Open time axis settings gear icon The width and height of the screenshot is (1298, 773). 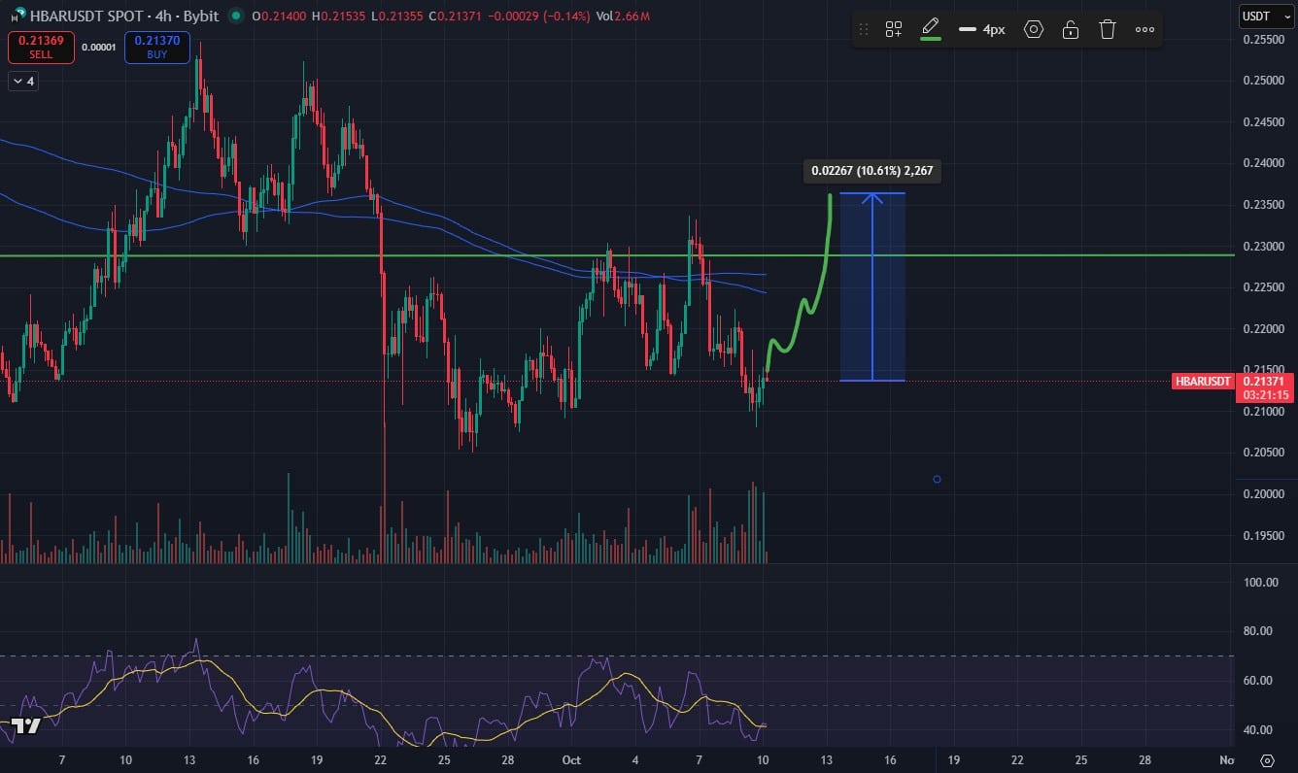click(1267, 759)
